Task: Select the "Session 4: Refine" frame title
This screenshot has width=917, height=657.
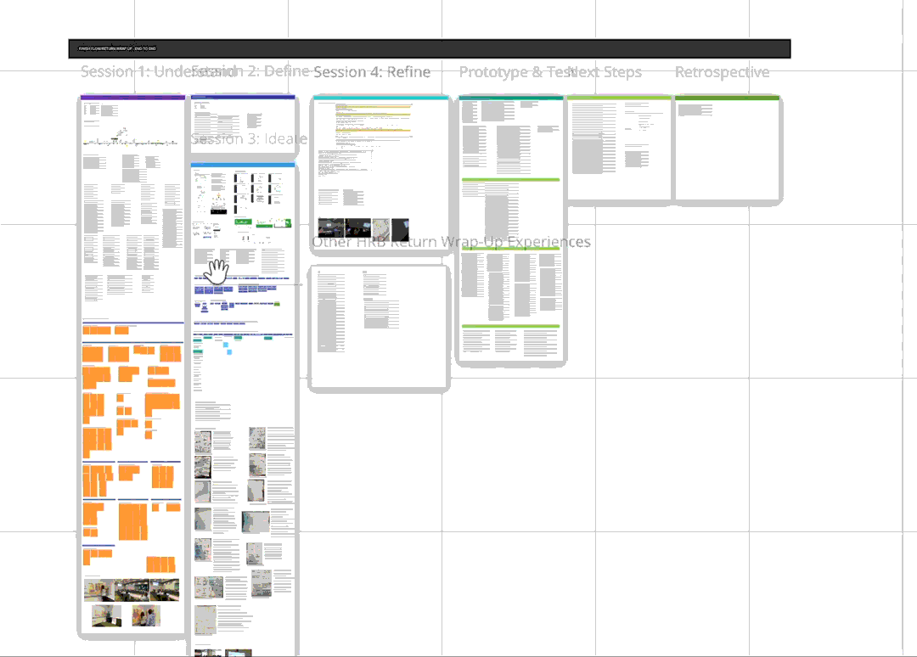Action: click(372, 72)
